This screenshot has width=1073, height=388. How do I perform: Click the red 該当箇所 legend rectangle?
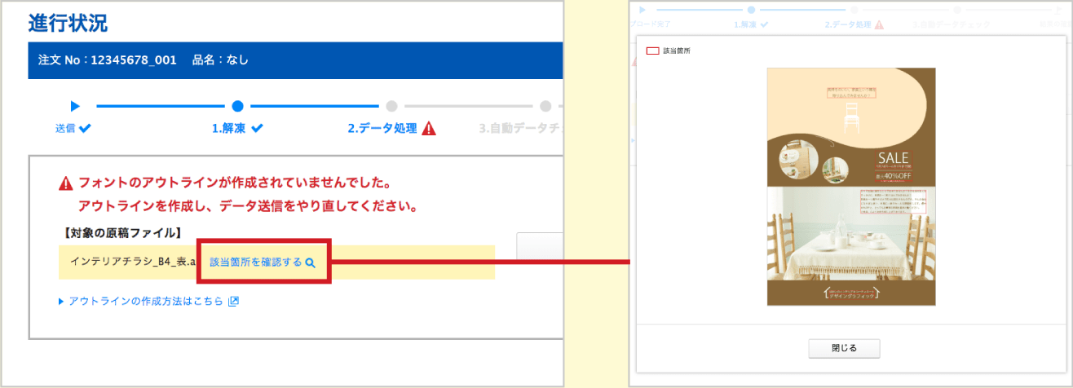coord(651,51)
